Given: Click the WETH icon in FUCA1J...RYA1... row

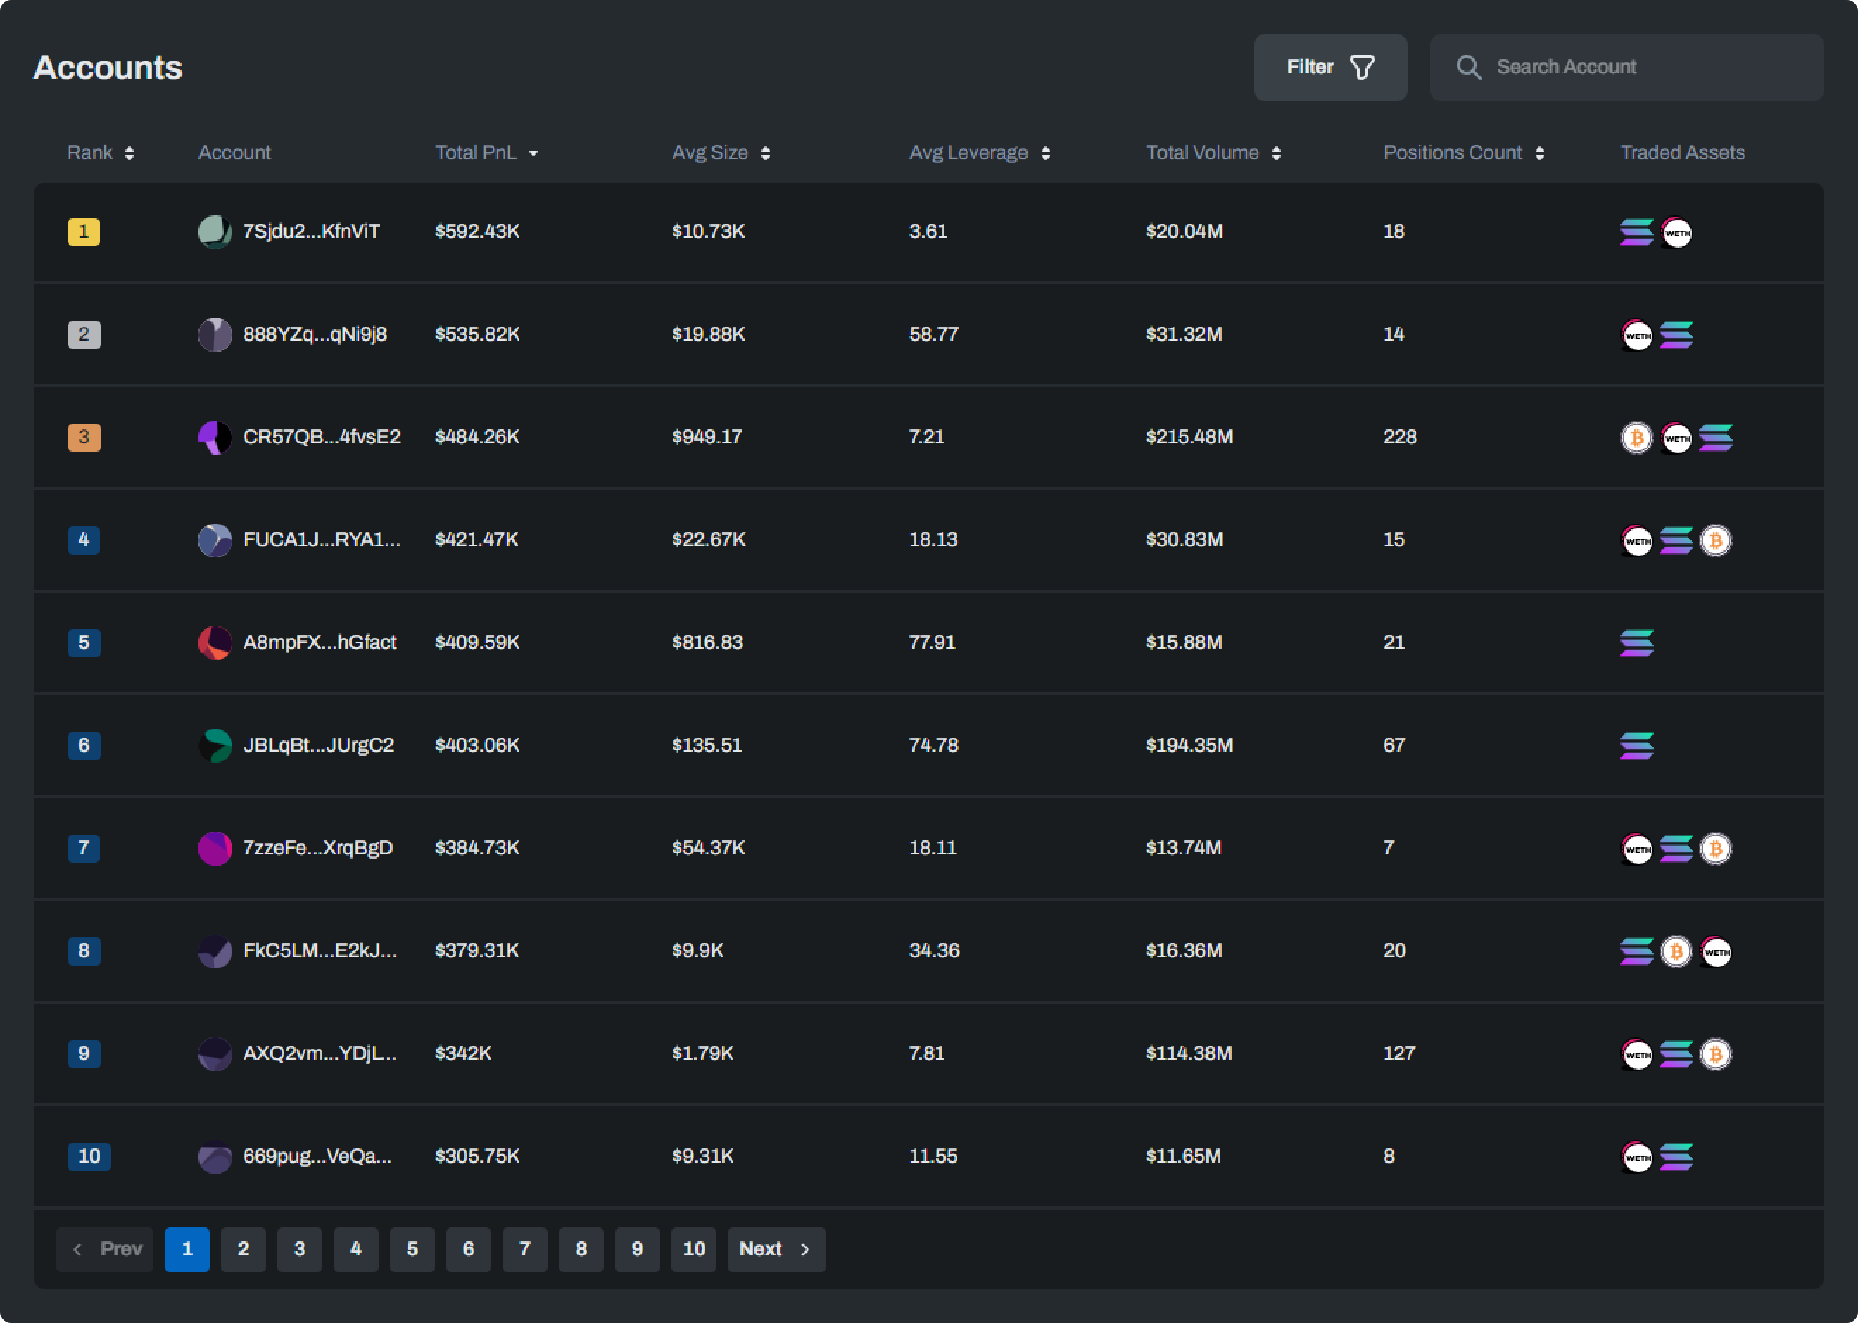Looking at the screenshot, I should [1636, 540].
